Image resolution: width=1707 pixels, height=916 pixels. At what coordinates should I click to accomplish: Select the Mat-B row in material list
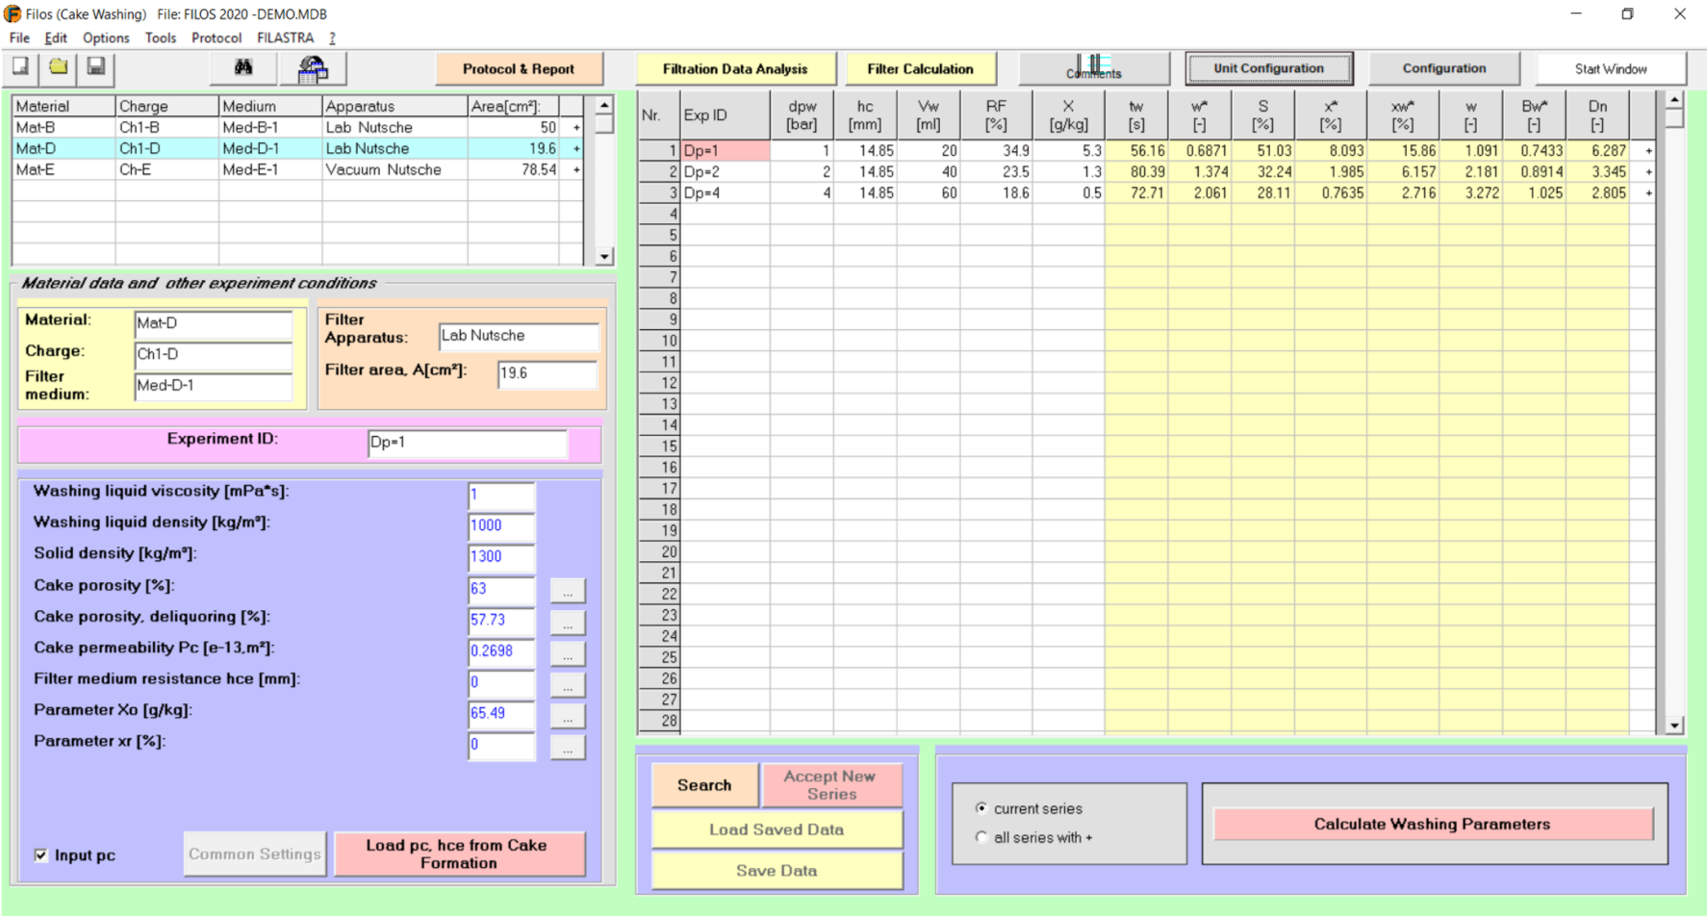click(x=298, y=127)
